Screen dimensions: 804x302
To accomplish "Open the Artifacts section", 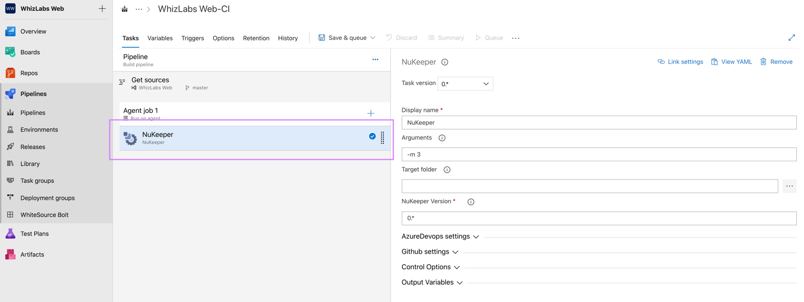I will click(x=32, y=255).
